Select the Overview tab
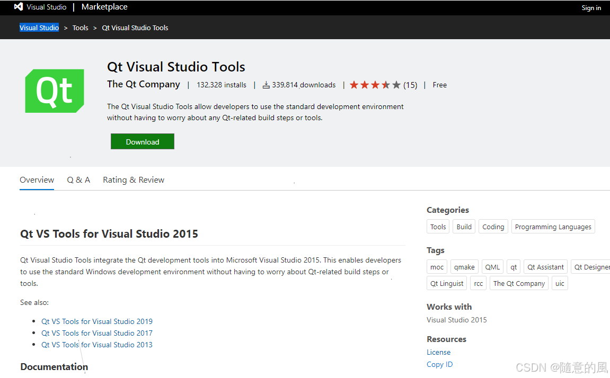 pos(37,180)
